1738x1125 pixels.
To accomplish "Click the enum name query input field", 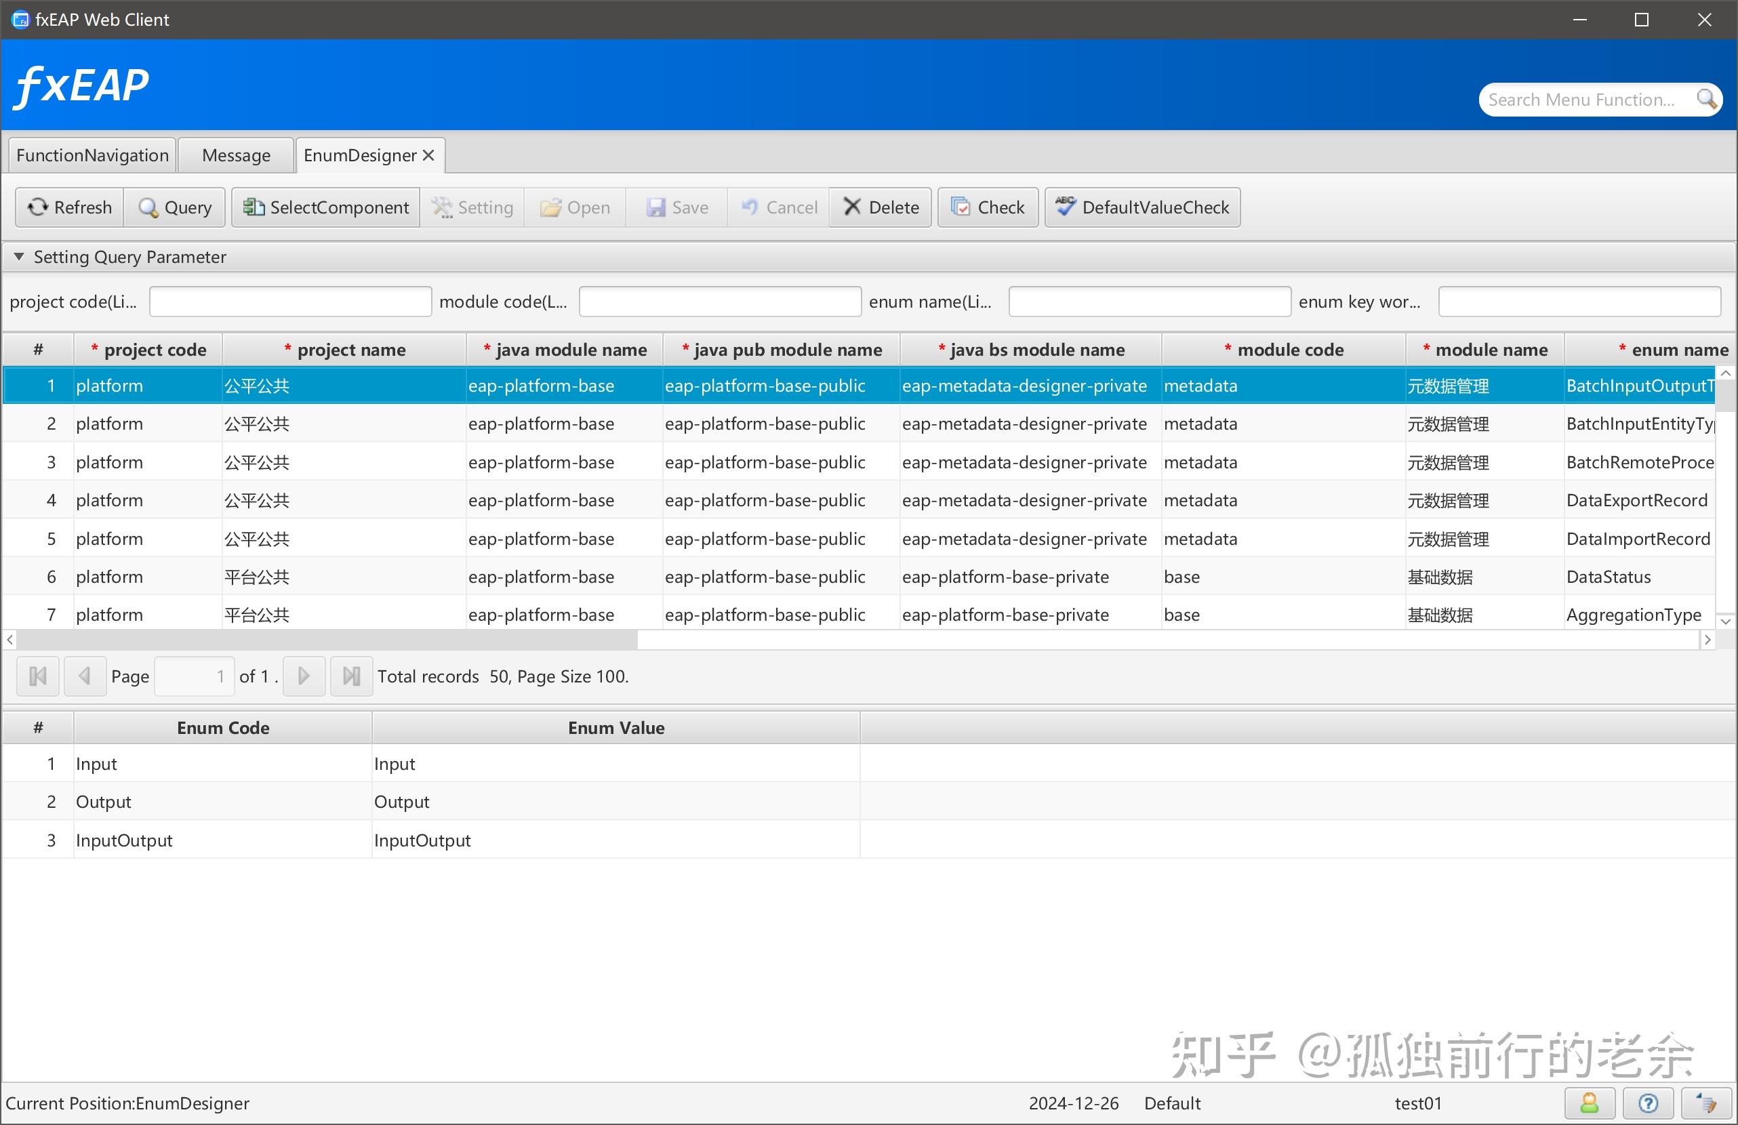I will [1148, 301].
